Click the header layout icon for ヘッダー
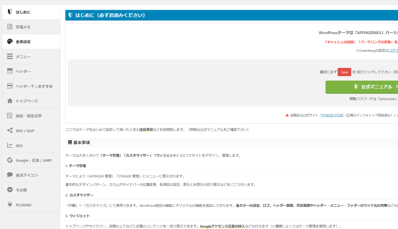 (x=10, y=71)
